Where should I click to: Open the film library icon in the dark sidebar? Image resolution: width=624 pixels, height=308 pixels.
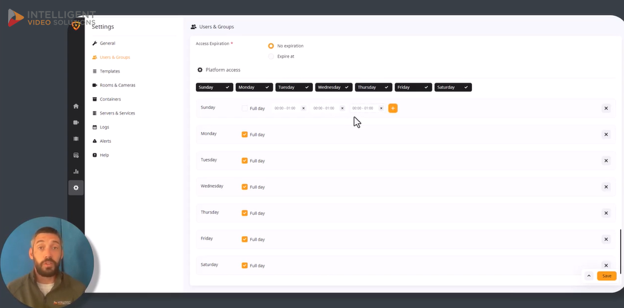click(x=76, y=139)
